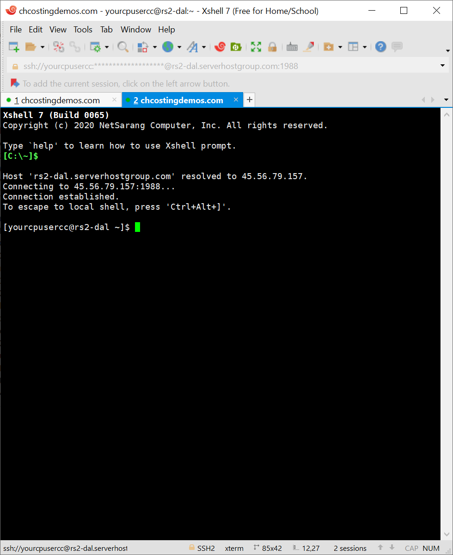Click the red Disconnect icon
The width and height of the screenshot is (453, 555).
[x=59, y=47]
